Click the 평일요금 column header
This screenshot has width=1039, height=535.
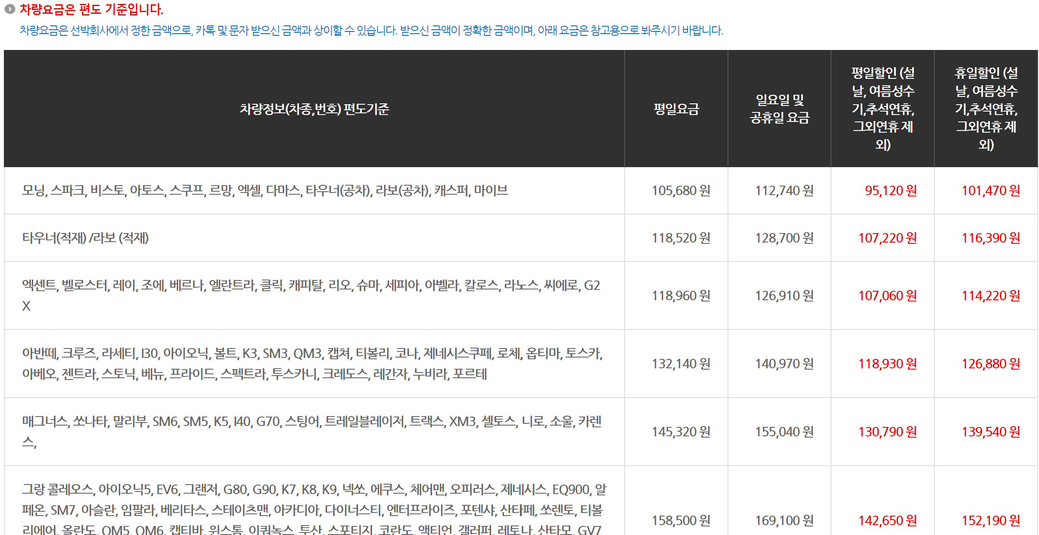tap(676, 109)
